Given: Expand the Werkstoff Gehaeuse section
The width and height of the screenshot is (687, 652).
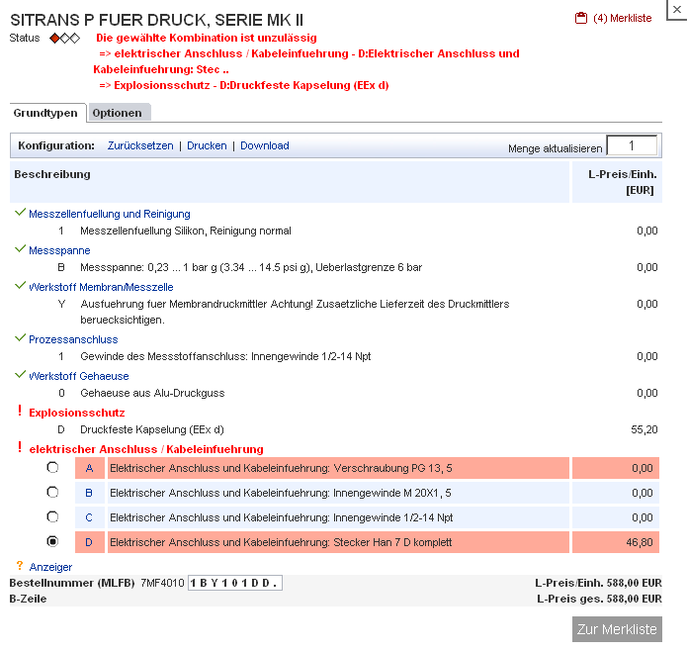Looking at the screenshot, I should 79,376.
